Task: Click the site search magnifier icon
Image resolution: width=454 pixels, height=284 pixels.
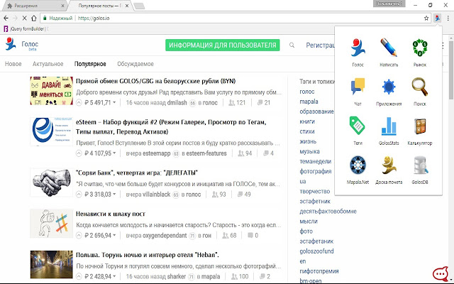Action: [292, 45]
